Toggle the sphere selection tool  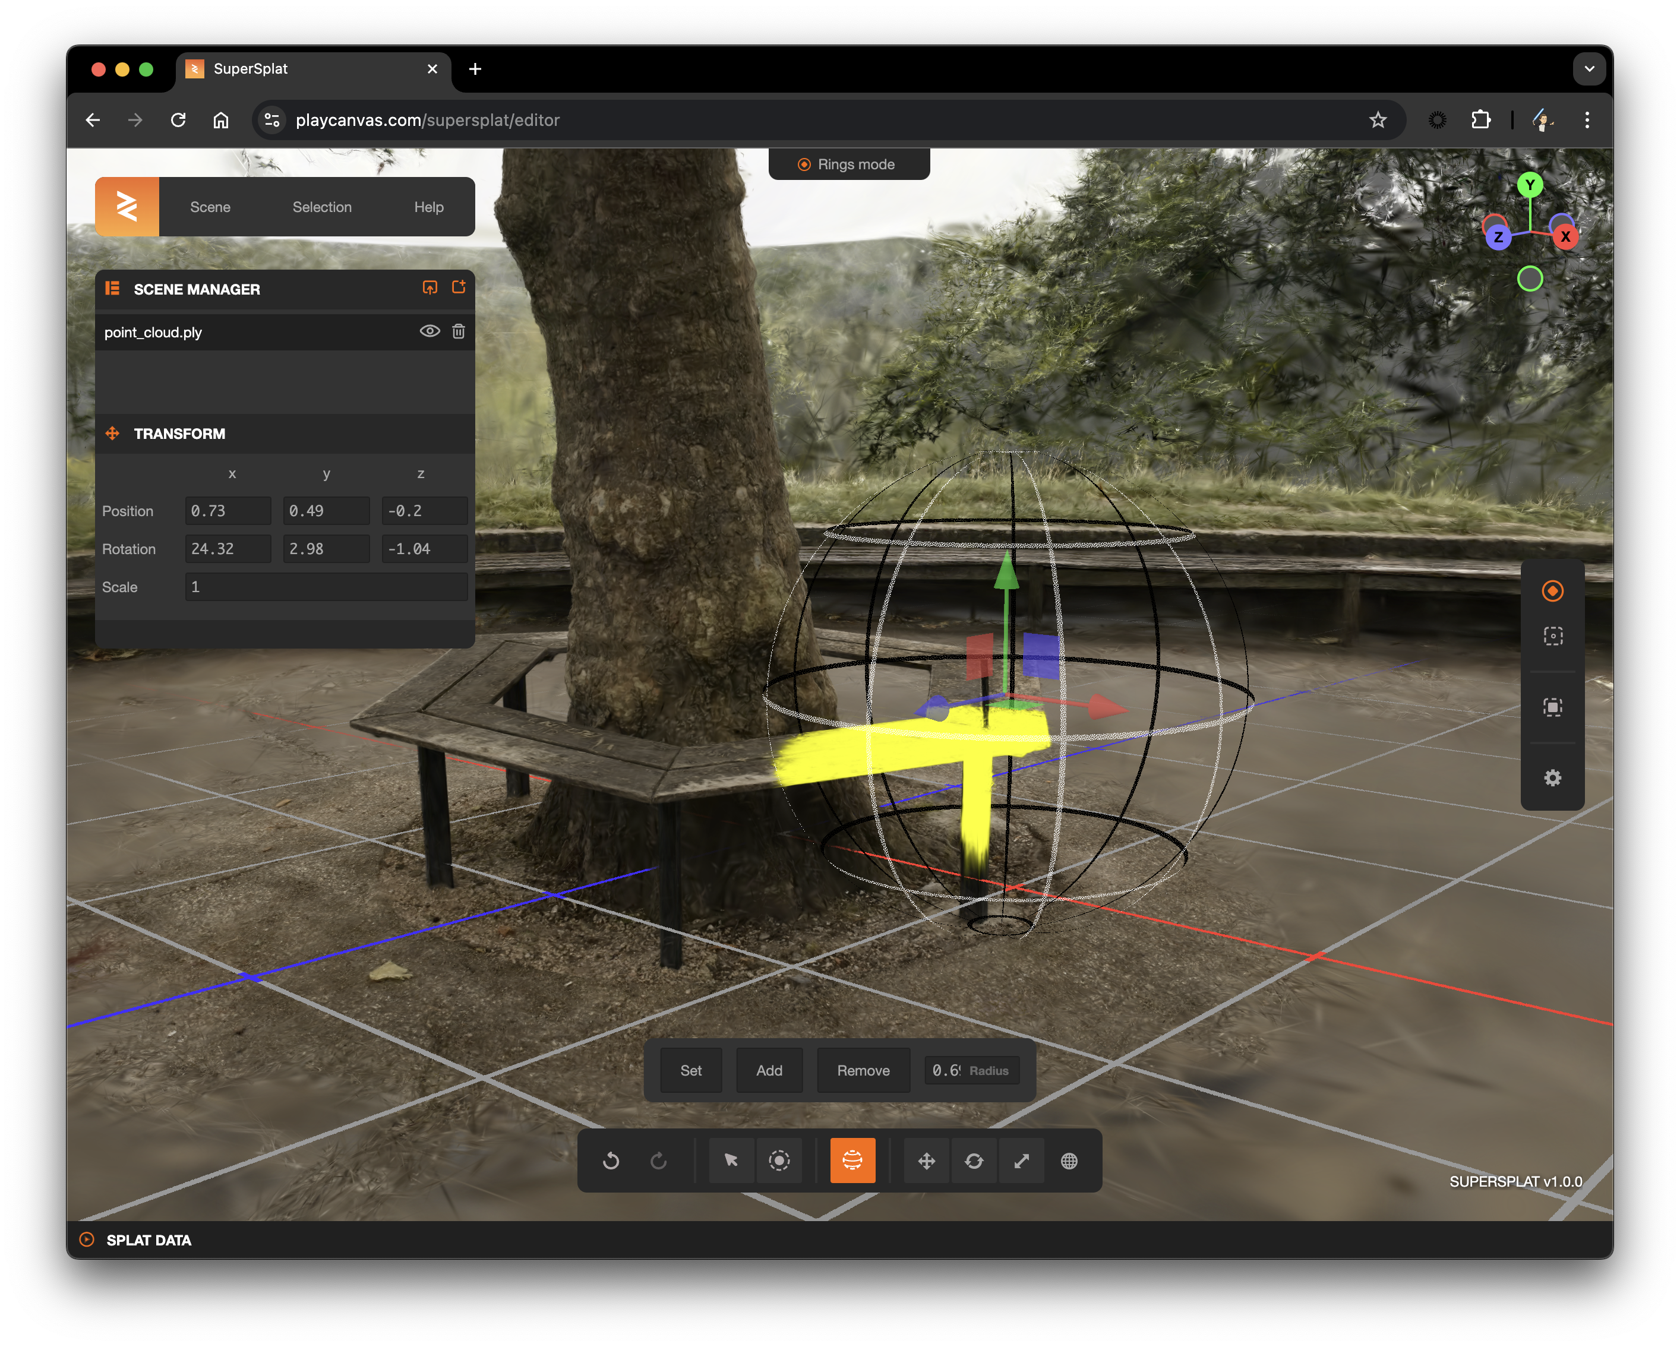[852, 1161]
